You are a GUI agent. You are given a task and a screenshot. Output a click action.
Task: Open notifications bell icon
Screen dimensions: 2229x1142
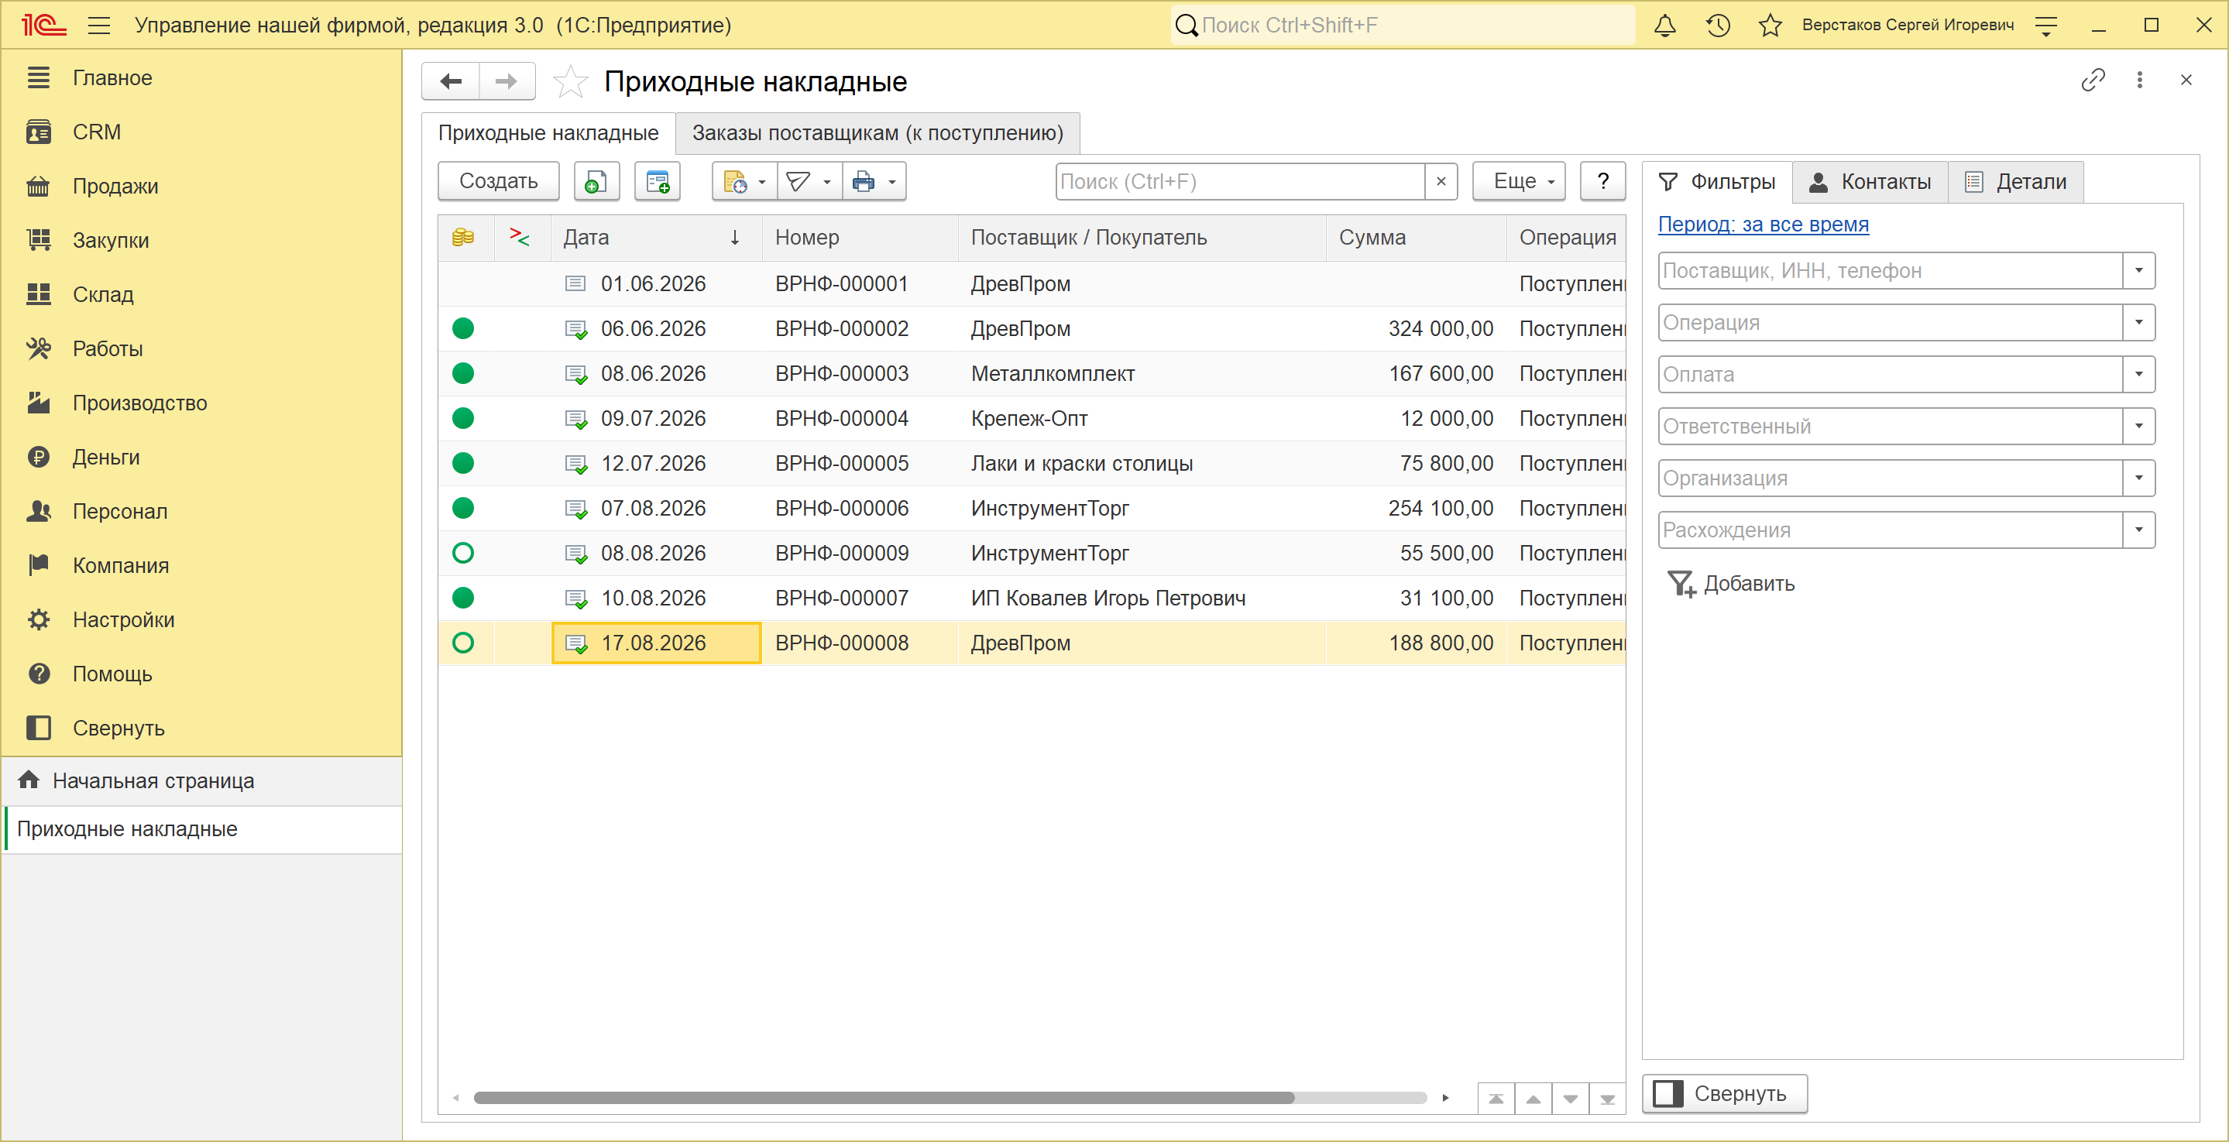[x=1665, y=25]
